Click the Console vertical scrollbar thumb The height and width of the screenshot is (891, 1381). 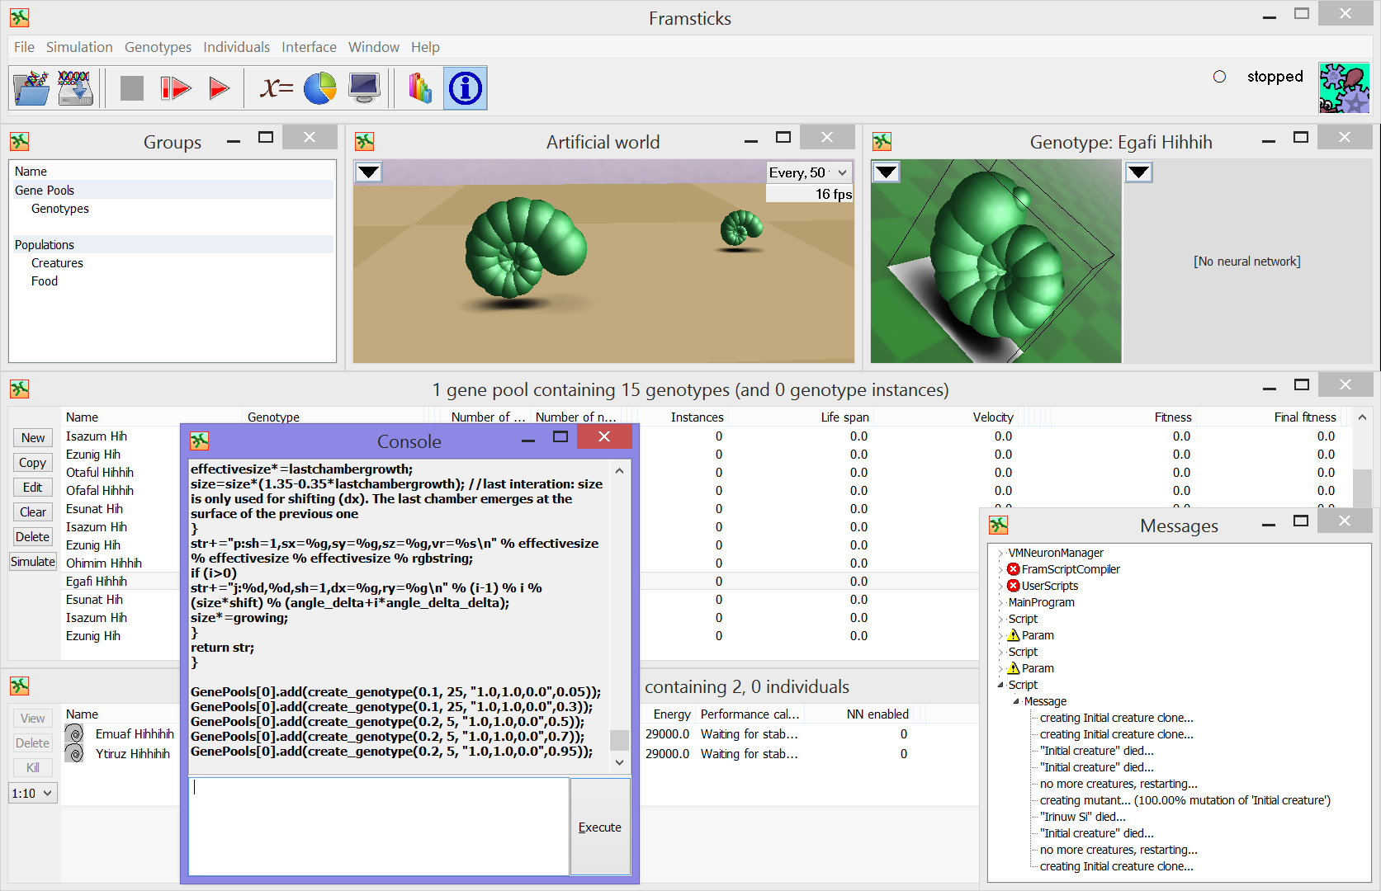click(x=619, y=739)
